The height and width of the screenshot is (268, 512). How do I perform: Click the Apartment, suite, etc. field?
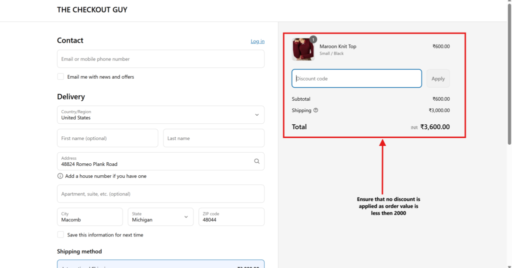click(x=160, y=194)
